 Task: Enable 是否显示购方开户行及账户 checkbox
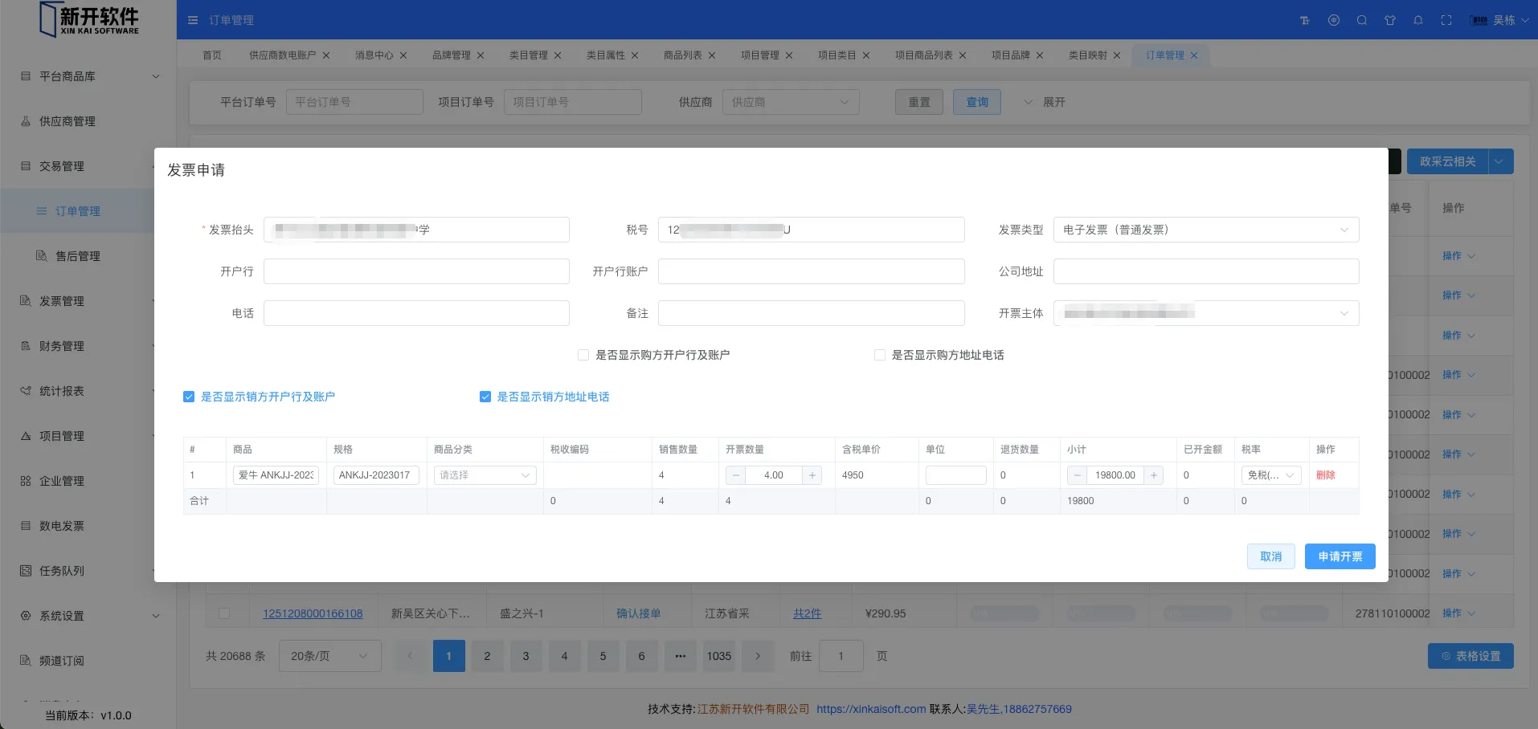point(583,355)
